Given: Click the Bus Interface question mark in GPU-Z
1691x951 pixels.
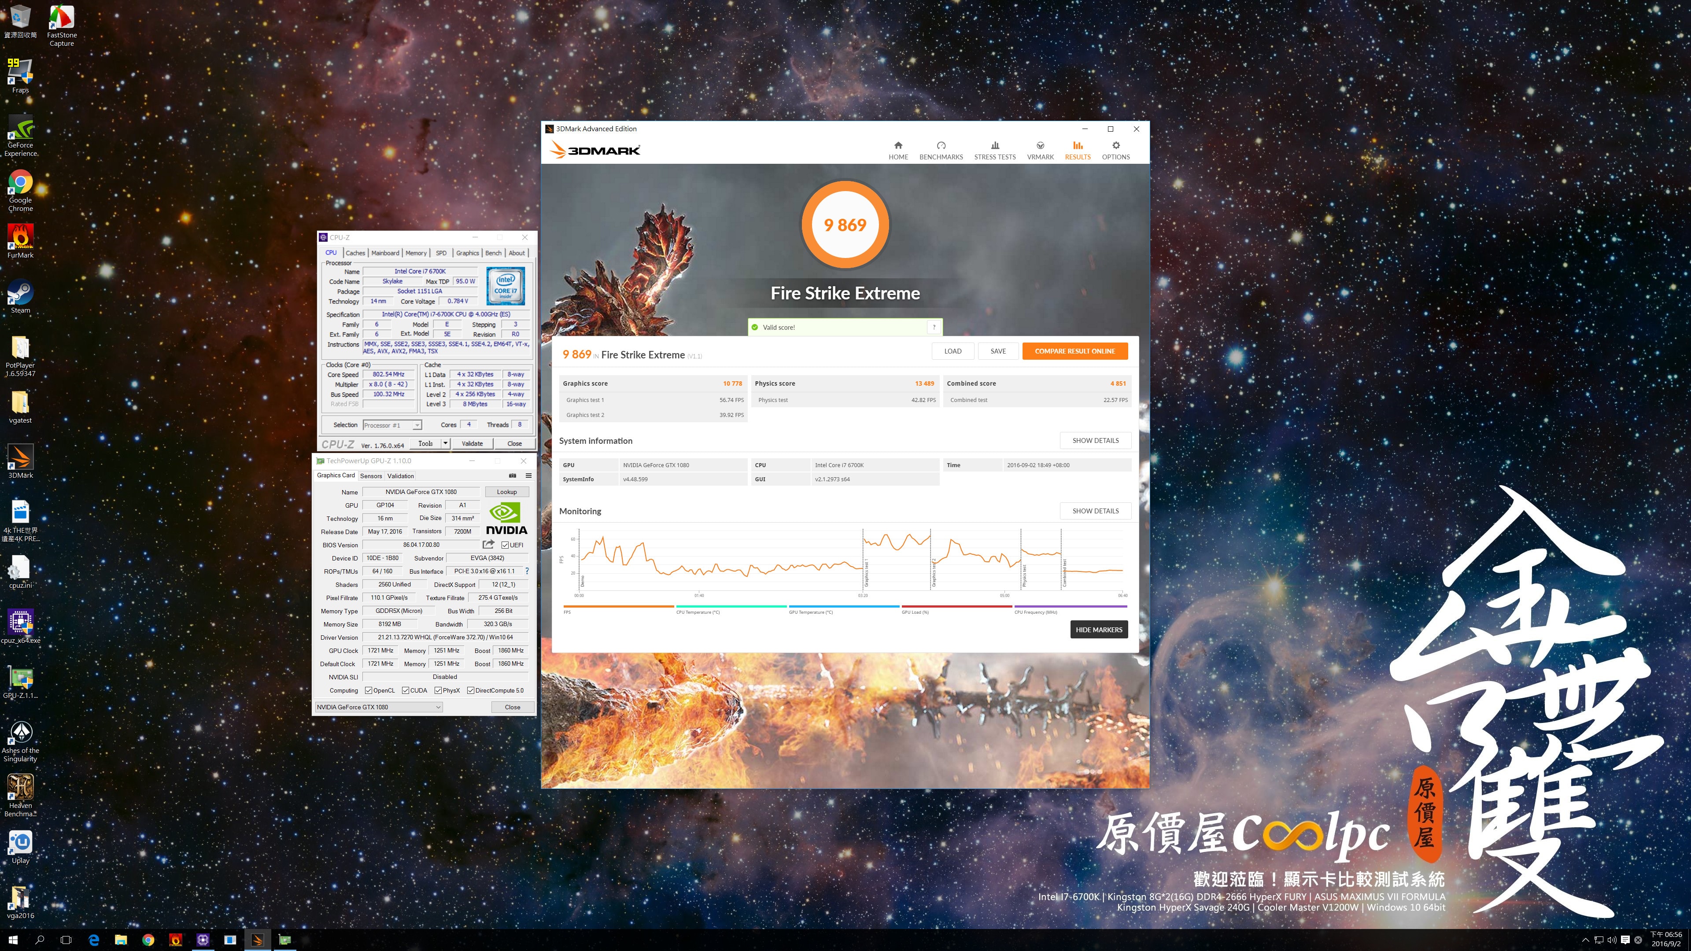Looking at the screenshot, I should (527, 571).
